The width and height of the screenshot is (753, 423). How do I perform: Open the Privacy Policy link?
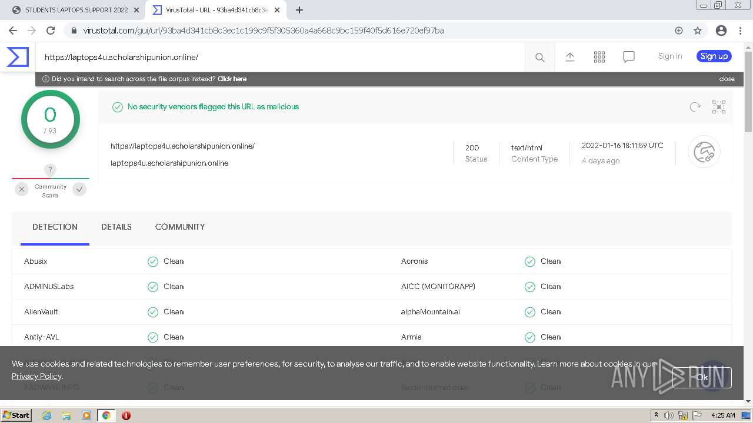pyautogui.click(x=36, y=376)
